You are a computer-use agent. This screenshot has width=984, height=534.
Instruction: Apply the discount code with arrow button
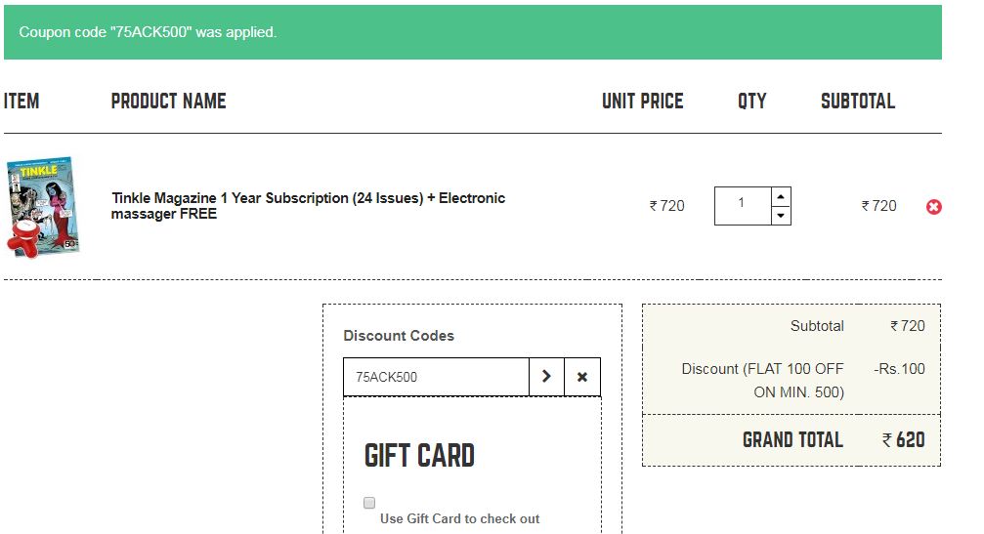546,377
